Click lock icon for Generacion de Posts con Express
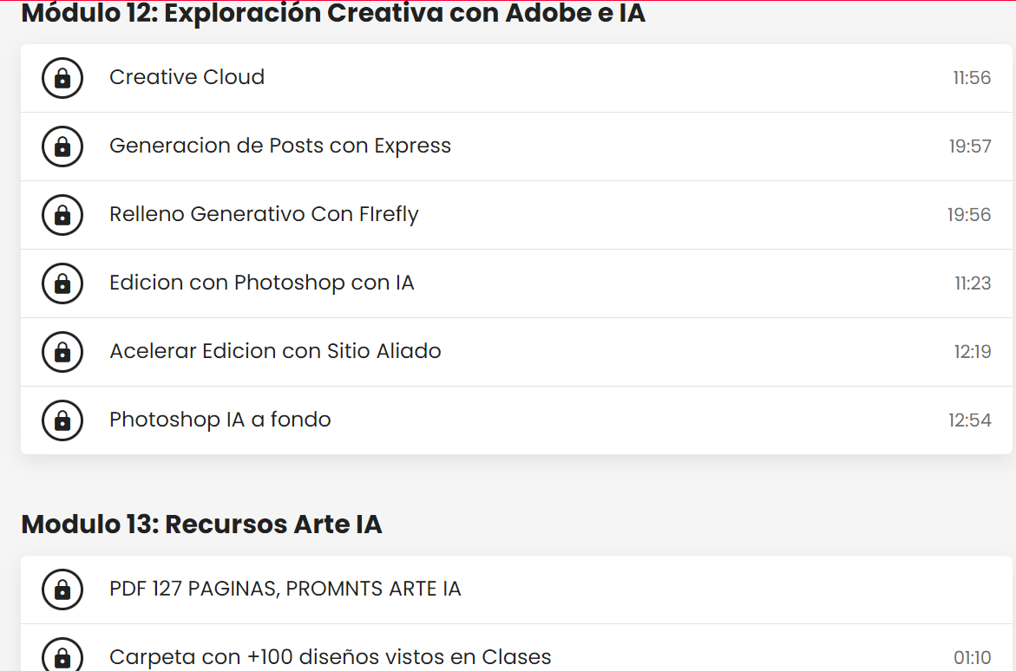The image size is (1016, 671). (62, 147)
